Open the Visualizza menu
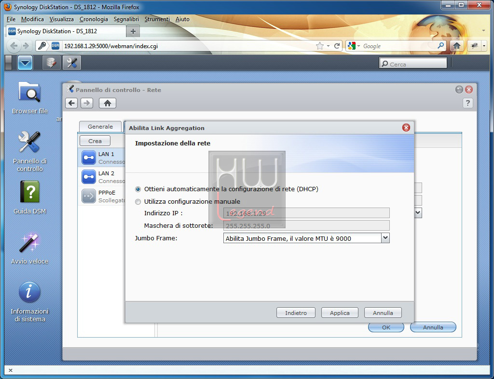The height and width of the screenshot is (379, 494). [x=61, y=19]
